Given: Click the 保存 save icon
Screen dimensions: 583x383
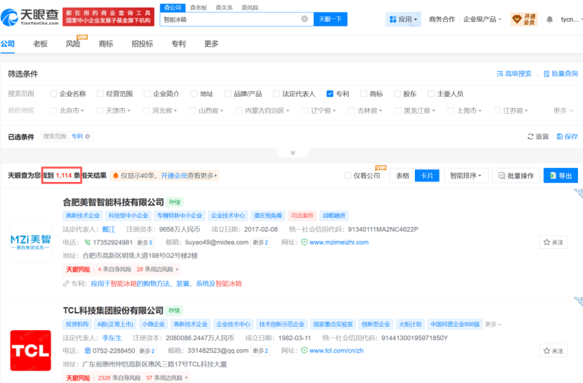Looking at the screenshot, I should [x=559, y=137].
